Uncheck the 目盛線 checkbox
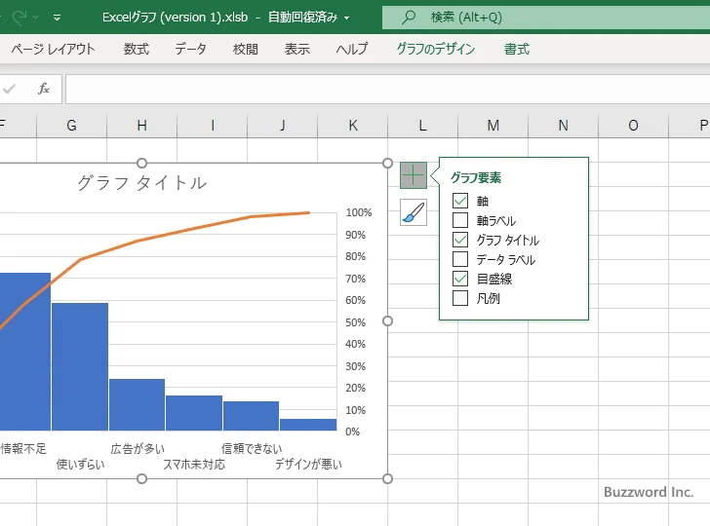710x526 pixels. 460,279
